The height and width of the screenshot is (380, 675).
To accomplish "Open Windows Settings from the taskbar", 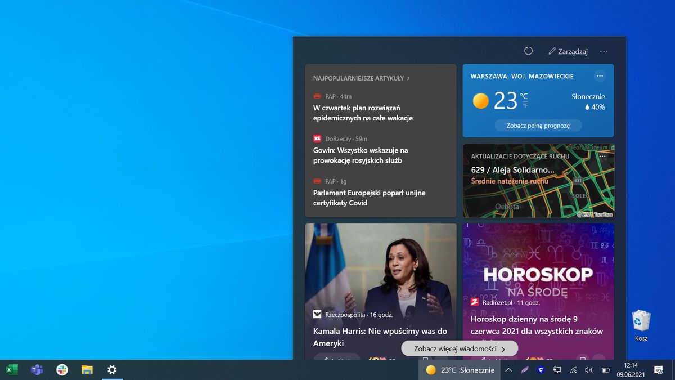I will click(111, 370).
